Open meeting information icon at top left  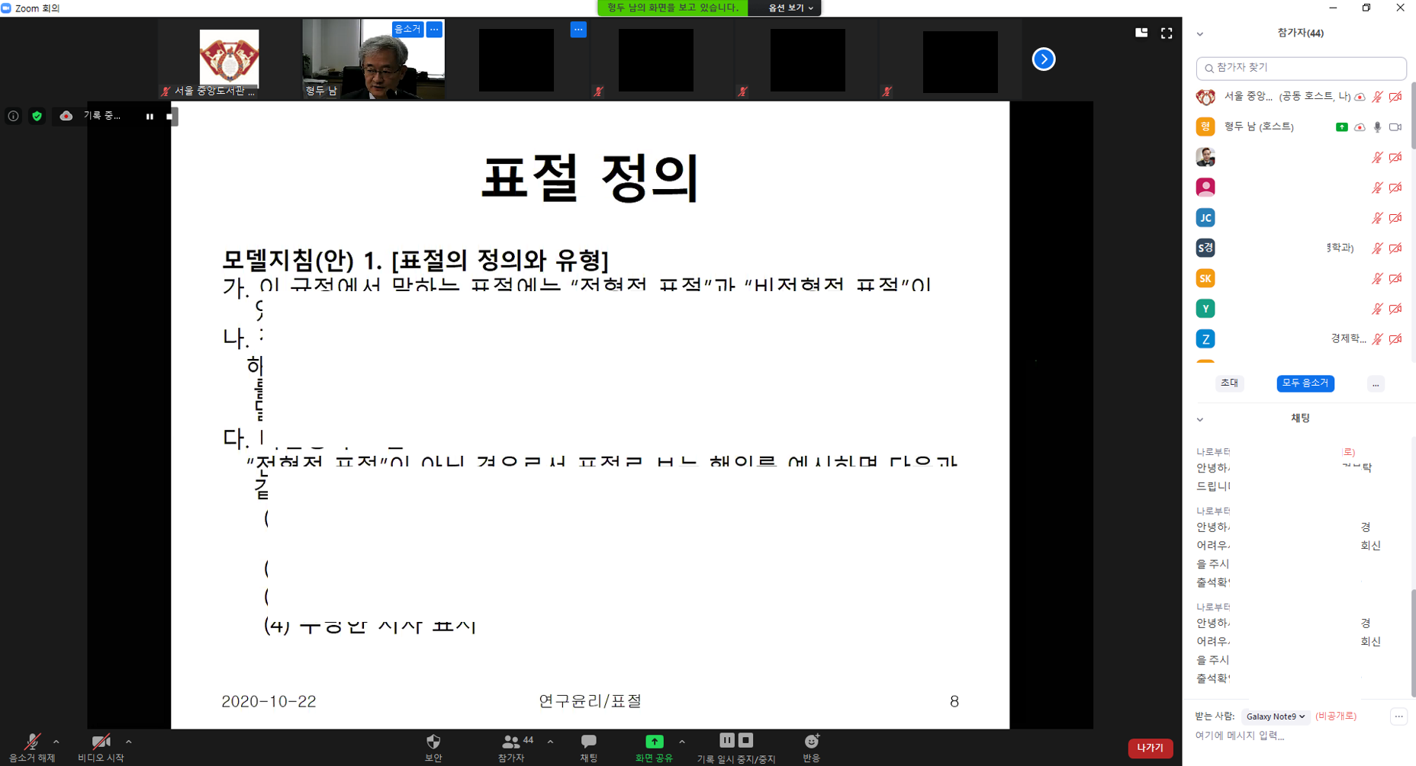tap(13, 116)
